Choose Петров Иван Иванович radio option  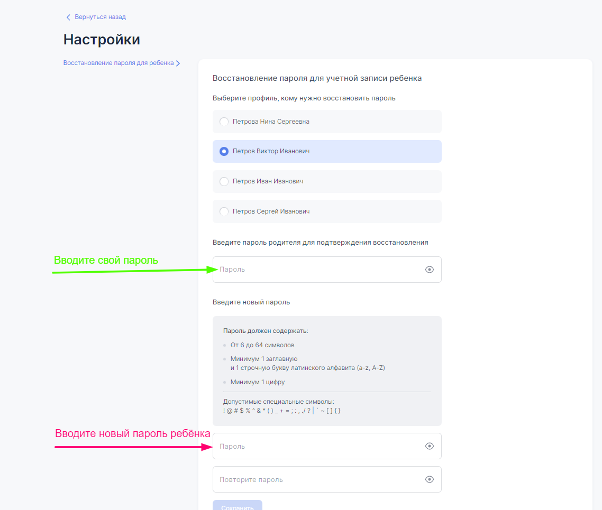pyautogui.click(x=224, y=182)
